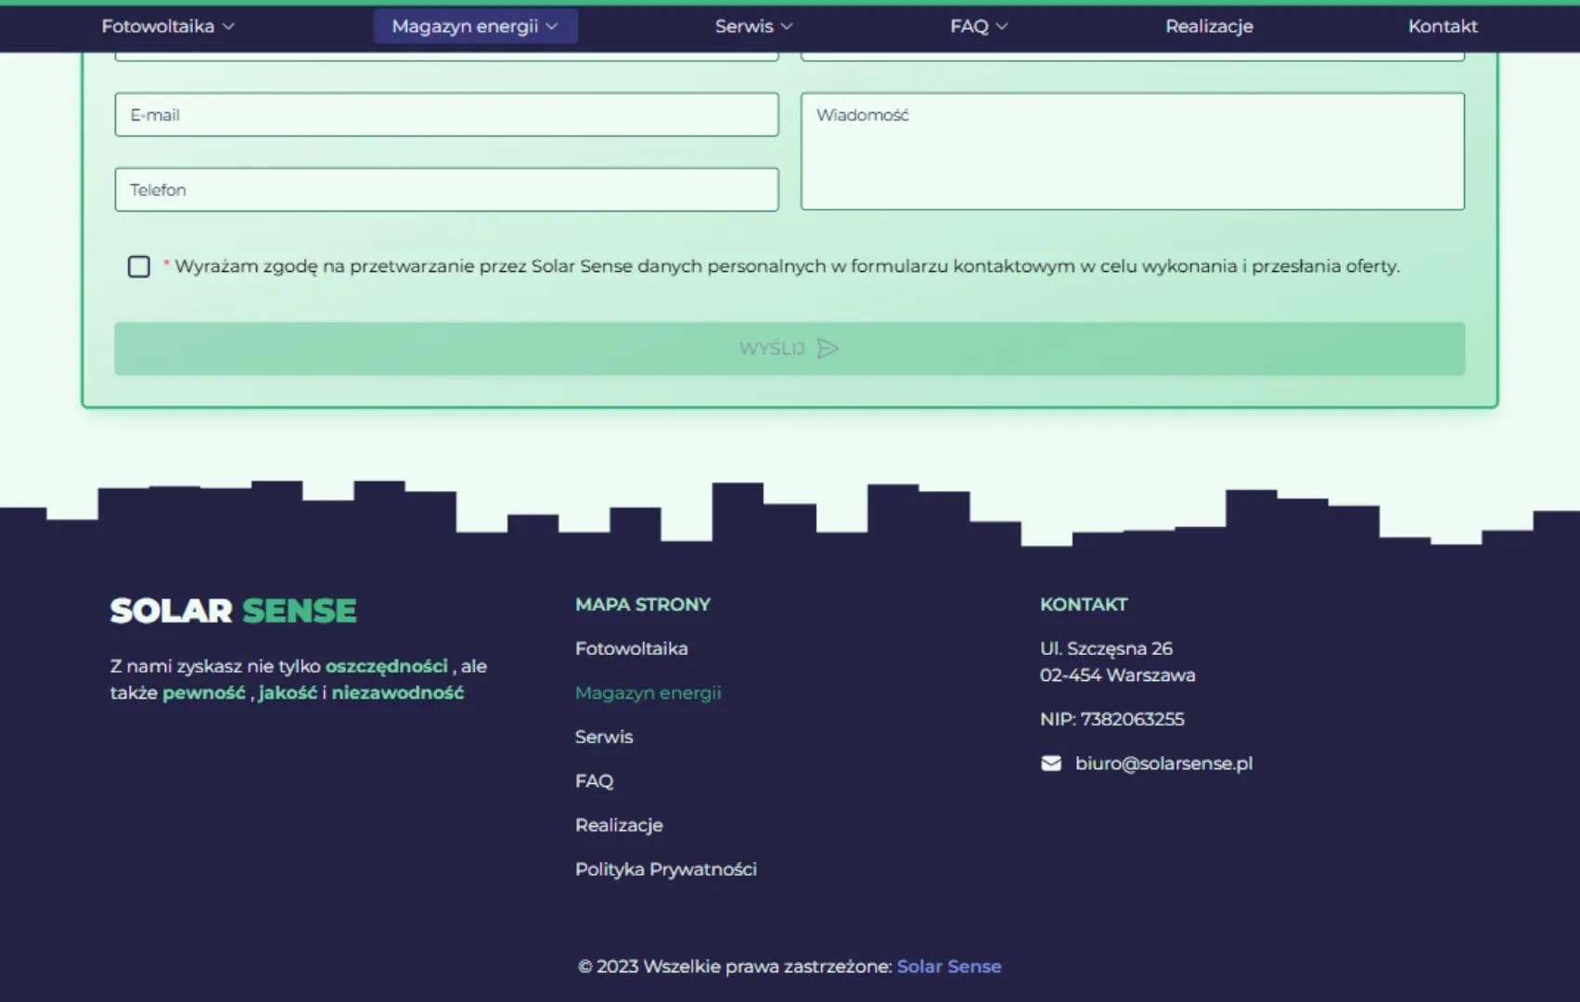Click inside the E-mail input field
Image resolution: width=1580 pixels, height=1002 pixels.
coord(445,114)
